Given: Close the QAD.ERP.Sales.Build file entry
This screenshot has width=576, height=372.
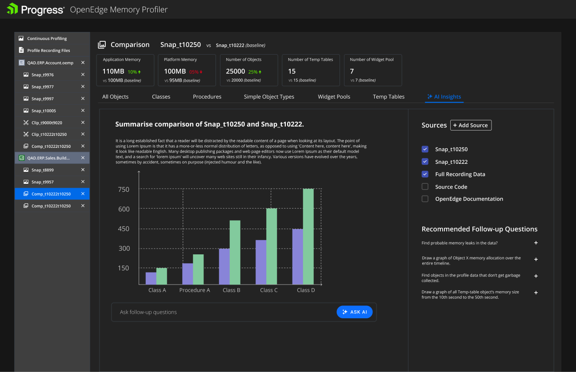Looking at the screenshot, I should (83, 158).
